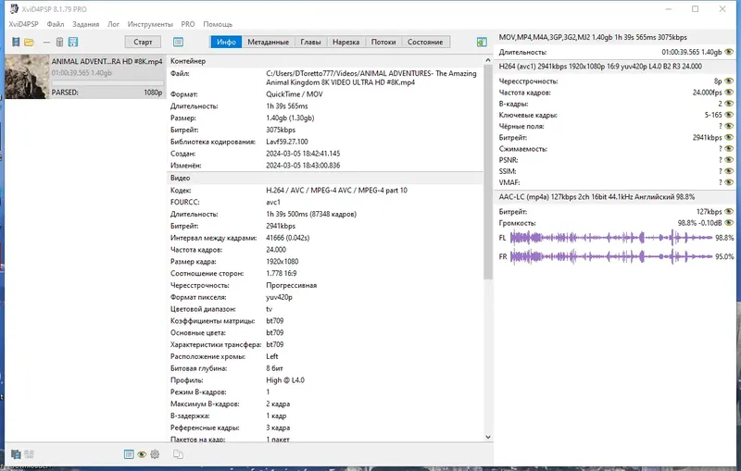Select the Инфо tab
This screenshot has height=471, width=741.
point(226,42)
